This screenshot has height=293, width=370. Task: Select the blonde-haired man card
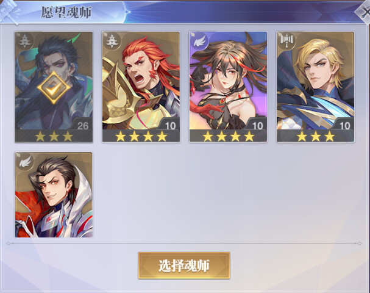[315, 87]
